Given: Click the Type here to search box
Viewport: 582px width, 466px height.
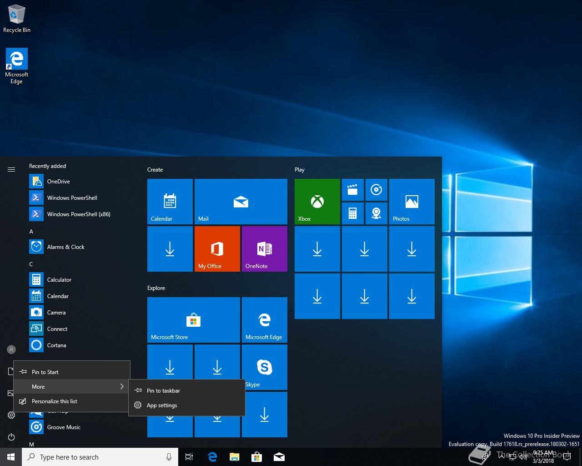Looking at the screenshot, I should coord(100,457).
